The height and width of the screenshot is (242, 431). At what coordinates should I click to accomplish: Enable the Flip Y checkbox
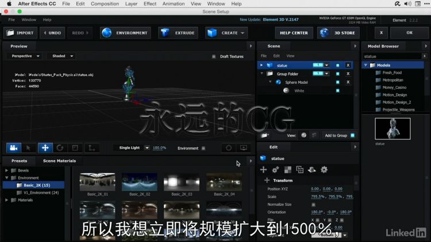tap(330, 220)
